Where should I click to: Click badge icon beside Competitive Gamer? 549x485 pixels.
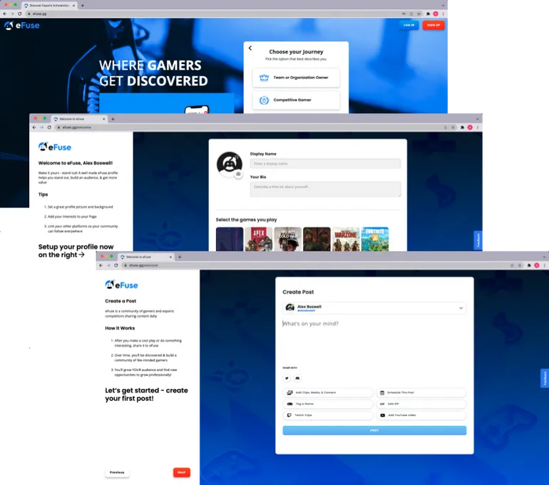pos(264,100)
